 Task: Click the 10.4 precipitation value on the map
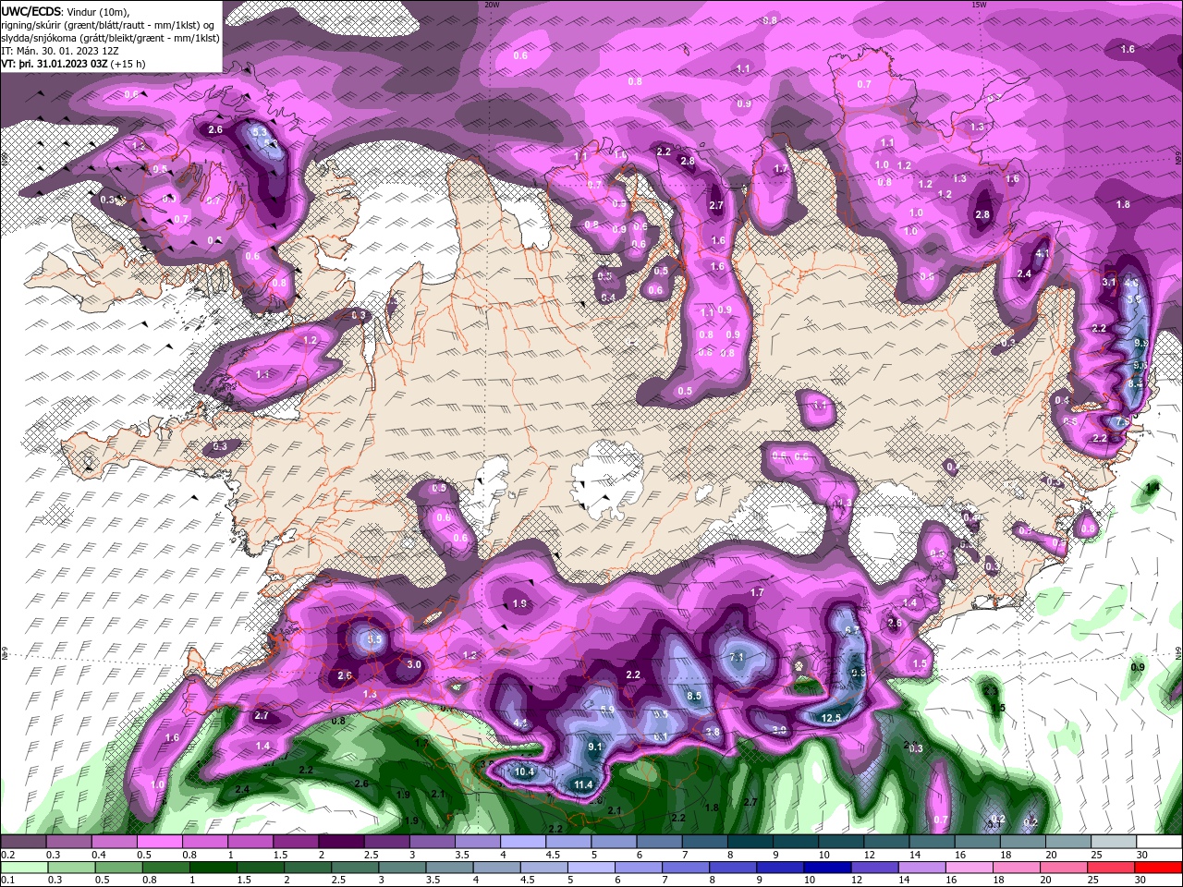click(525, 772)
